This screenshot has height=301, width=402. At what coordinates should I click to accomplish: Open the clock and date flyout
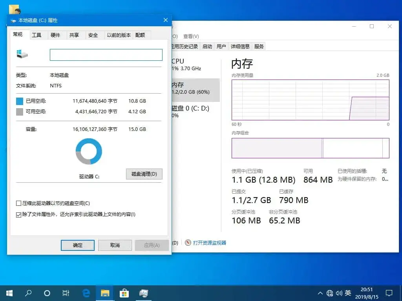pyautogui.click(x=367, y=293)
